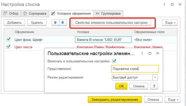Switch to the Отбор tab
The image size is (186, 106).
tap(11, 13)
